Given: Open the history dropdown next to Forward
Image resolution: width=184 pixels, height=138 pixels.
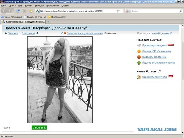Looking at the screenshot, I should 13,11.
